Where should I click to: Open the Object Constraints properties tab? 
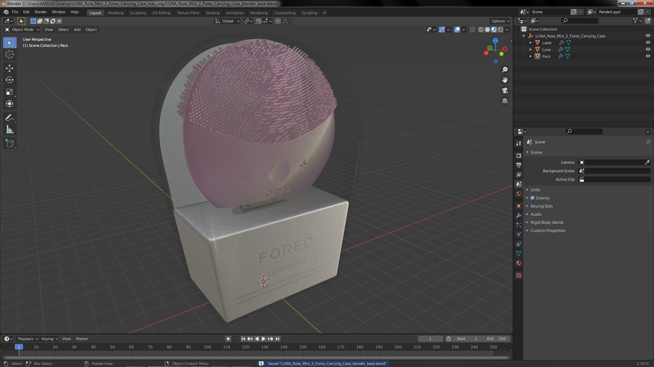[x=518, y=244]
